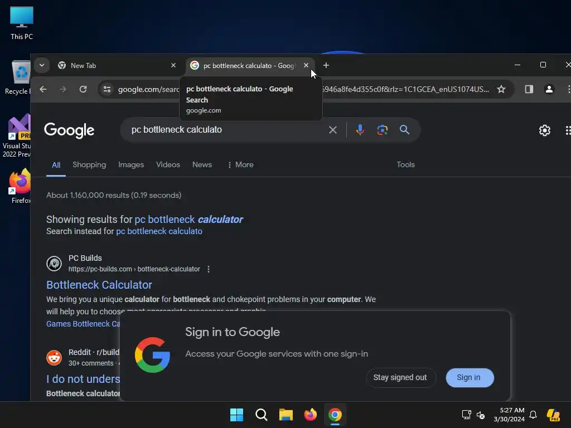Image resolution: width=571 pixels, height=428 pixels.
Task: Open the display/network tray icon
Action: click(x=467, y=415)
